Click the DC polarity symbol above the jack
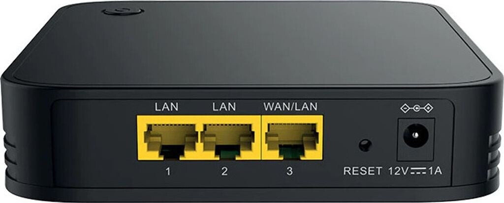This screenshot has width=504, height=203. pyautogui.click(x=416, y=108)
